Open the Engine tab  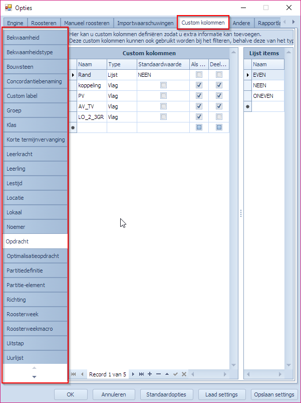point(15,23)
